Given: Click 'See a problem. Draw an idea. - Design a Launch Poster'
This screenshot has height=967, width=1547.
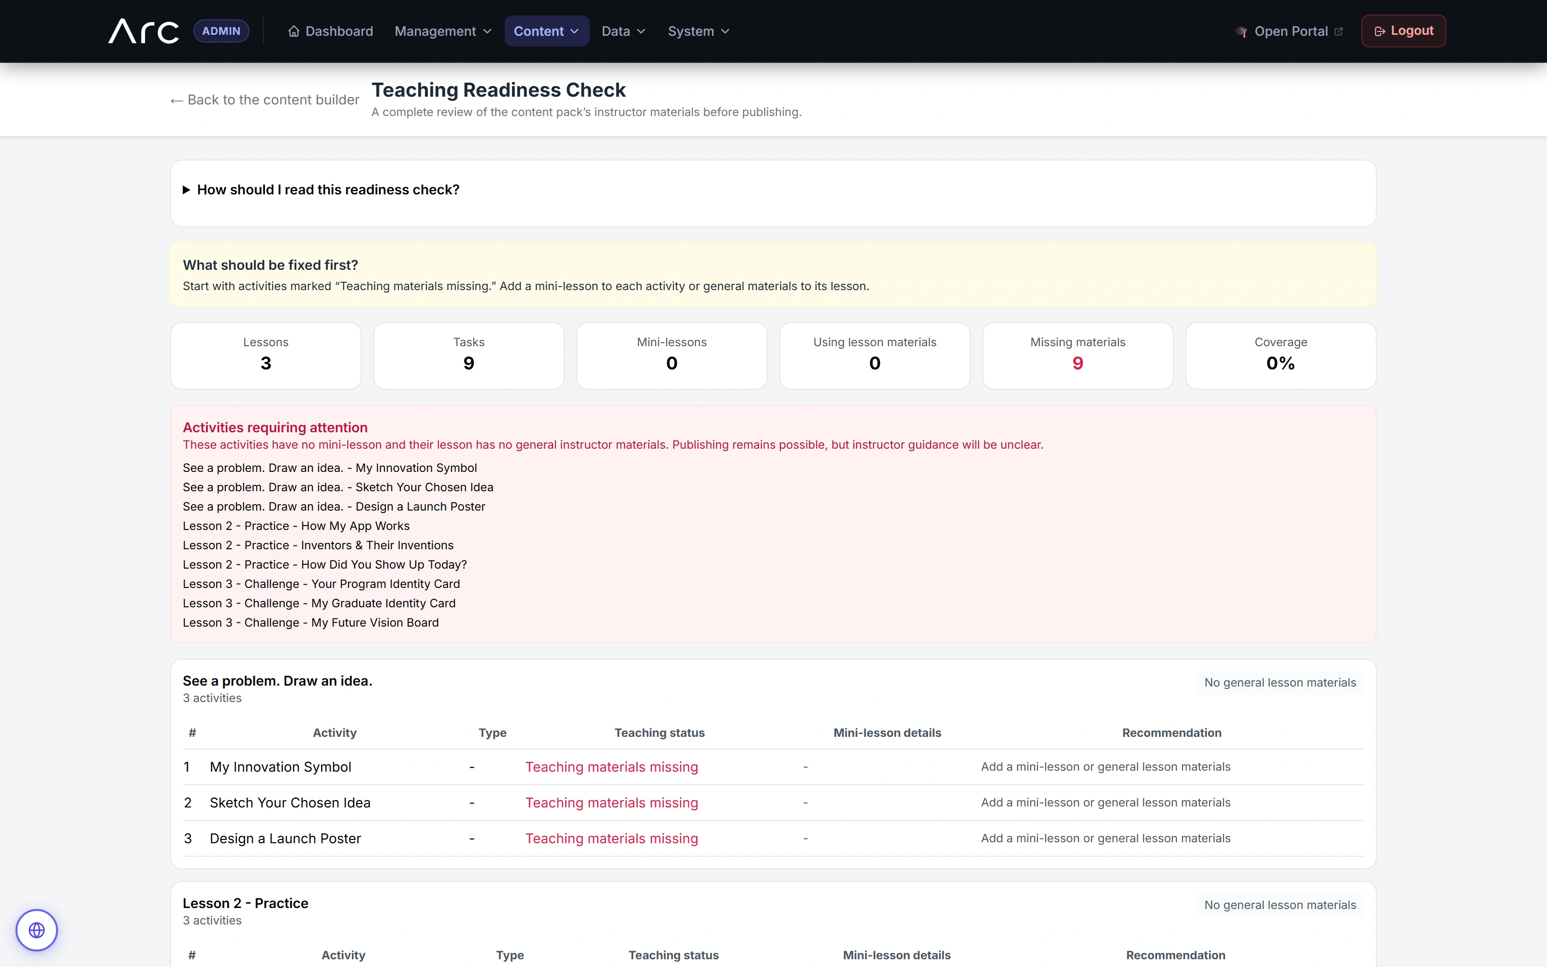Looking at the screenshot, I should pos(334,507).
